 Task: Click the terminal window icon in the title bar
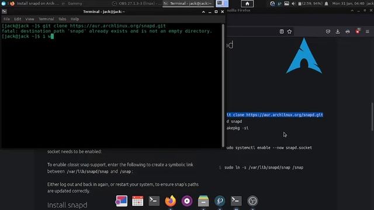coord(4,12)
